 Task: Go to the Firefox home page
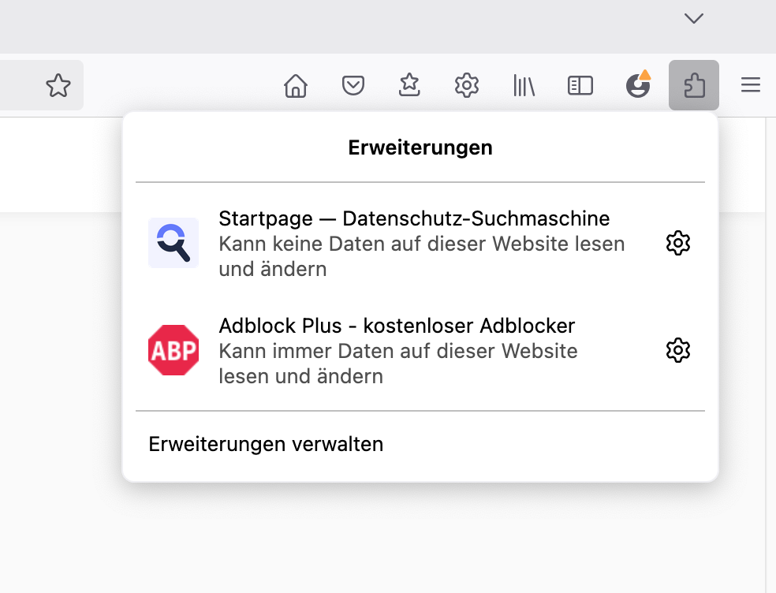coord(296,85)
